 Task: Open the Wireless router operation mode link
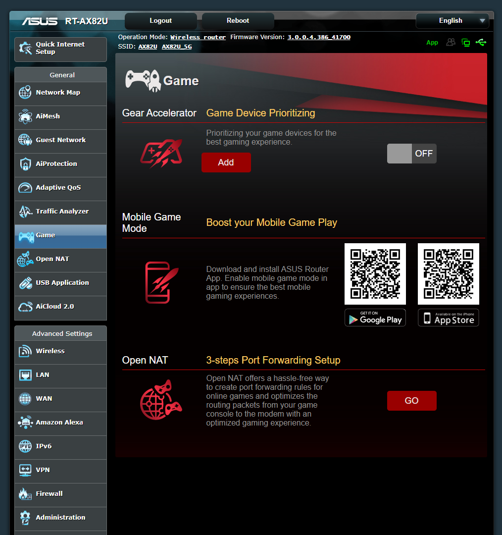coord(198,37)
